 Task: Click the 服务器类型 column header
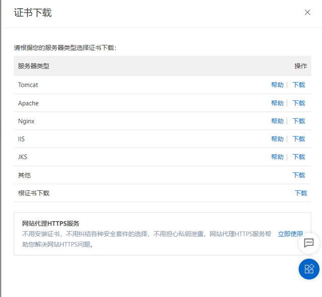point(34,66)
